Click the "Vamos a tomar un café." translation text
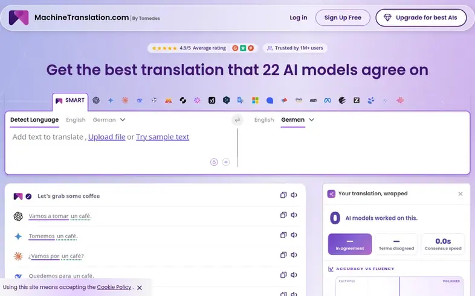Viewport: 475px width, 296px height. [x=60, y=216]
